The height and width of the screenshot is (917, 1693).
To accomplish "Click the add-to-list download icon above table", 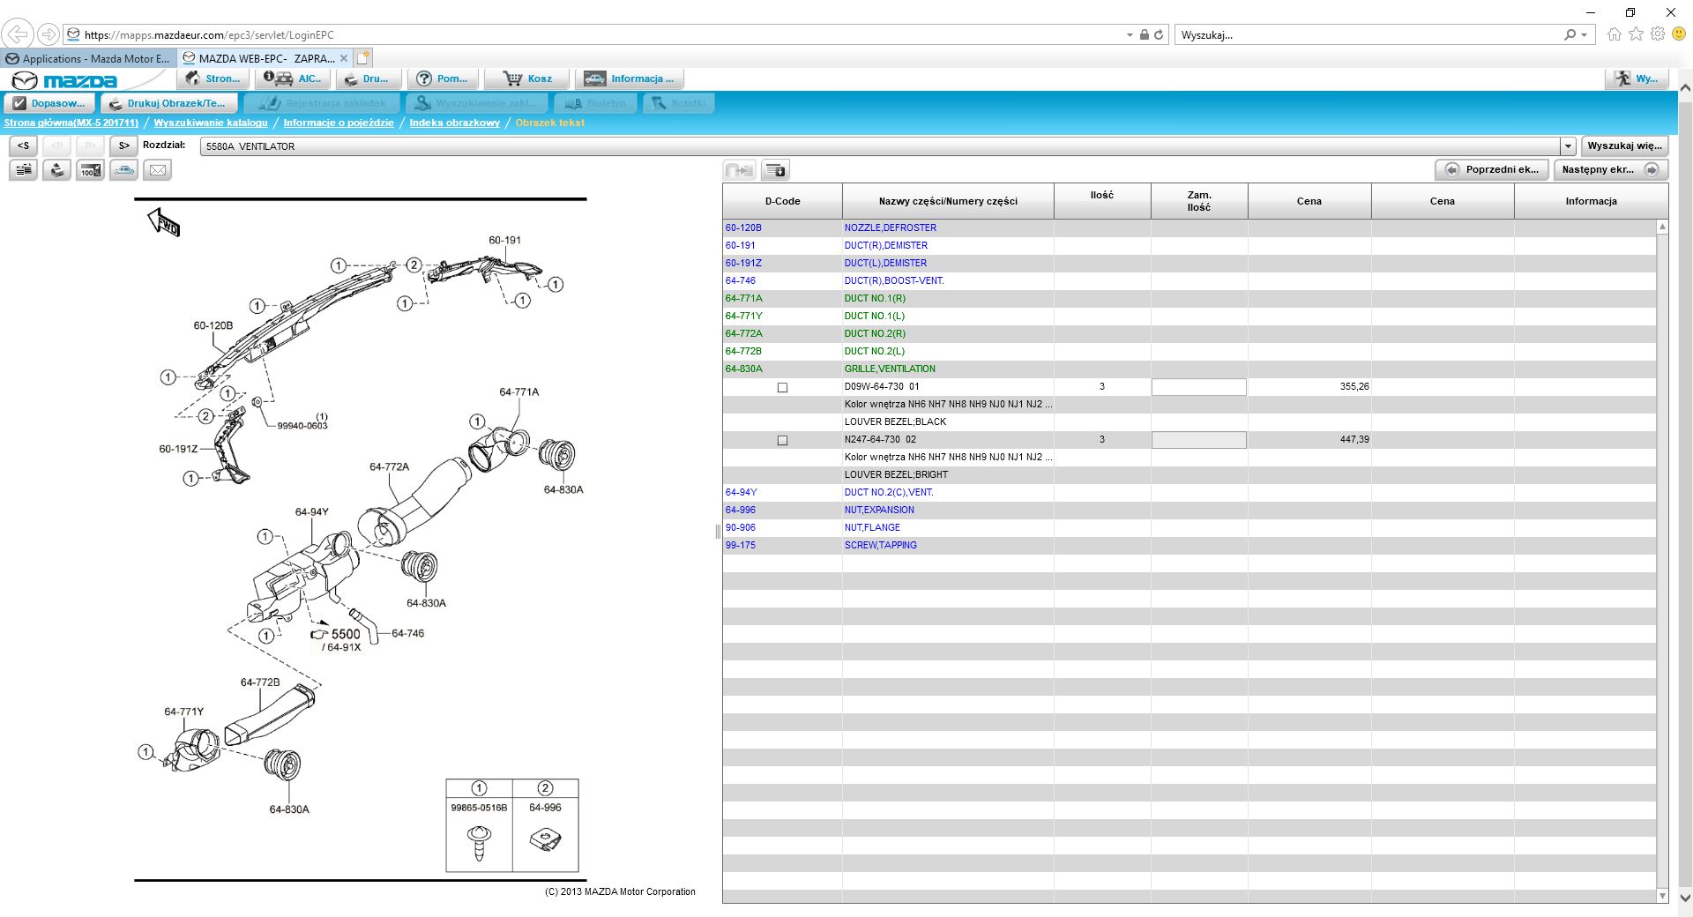I will (775, 170).
